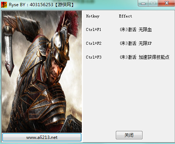Click the 加速获得技能点 effect text
Screen dimensions: 175x144
[154, 57]
